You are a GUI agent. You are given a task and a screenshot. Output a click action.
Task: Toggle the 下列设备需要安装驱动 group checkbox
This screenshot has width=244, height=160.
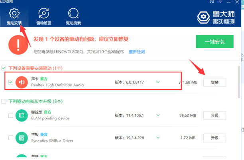coord(4,68)
